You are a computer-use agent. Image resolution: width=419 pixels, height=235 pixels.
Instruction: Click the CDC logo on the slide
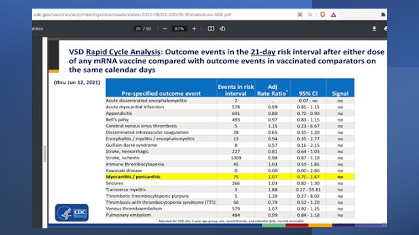[71, 212]
